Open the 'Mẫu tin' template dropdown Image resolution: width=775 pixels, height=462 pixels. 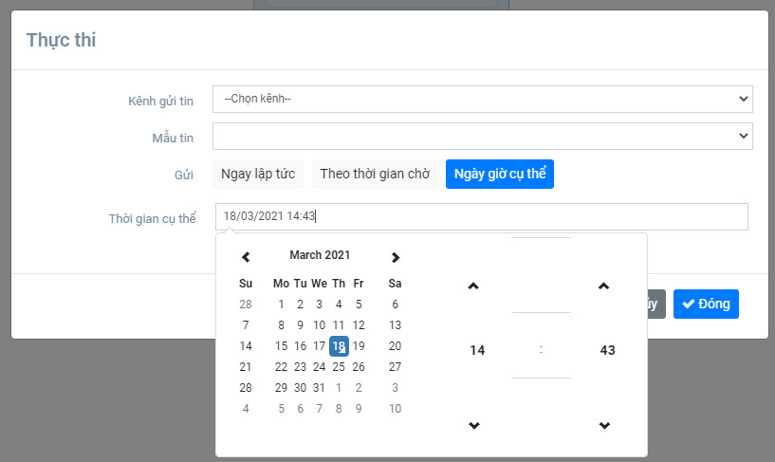482,136
